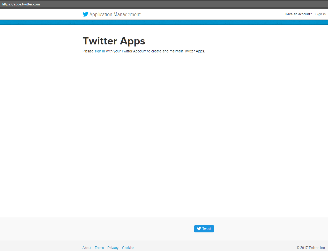Open the Terms footer link
The height and width of the screenshot is (251, 328).
(99, 248)
